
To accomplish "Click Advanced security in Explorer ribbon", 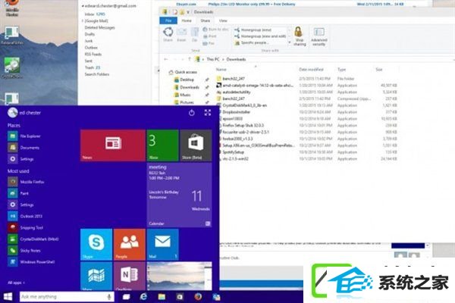I will pos(319,36).
